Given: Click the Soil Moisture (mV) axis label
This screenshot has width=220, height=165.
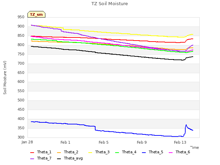Looking at the screenshot, I should click(x=5, y=78).
